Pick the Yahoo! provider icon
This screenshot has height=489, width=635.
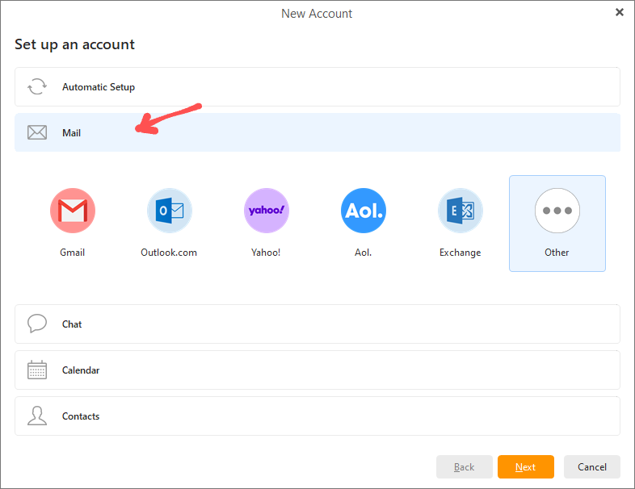click(267, 211)
